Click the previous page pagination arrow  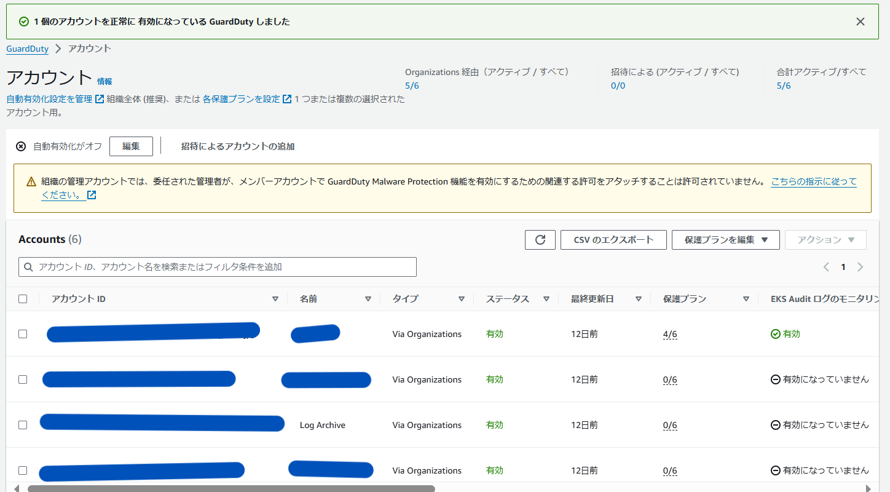click(826, 266)
